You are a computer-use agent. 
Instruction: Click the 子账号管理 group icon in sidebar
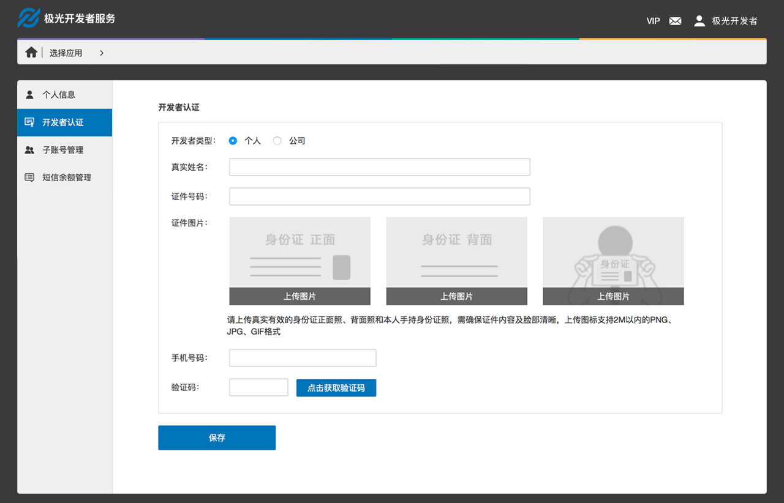point(29,150)
